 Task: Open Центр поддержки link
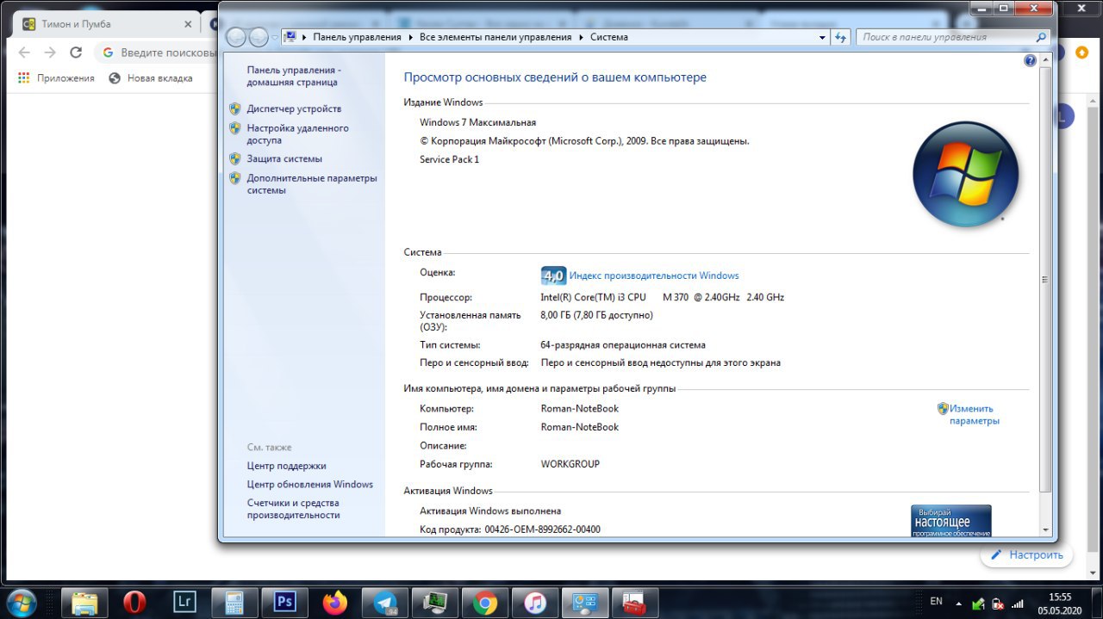[x=286, y=466]
